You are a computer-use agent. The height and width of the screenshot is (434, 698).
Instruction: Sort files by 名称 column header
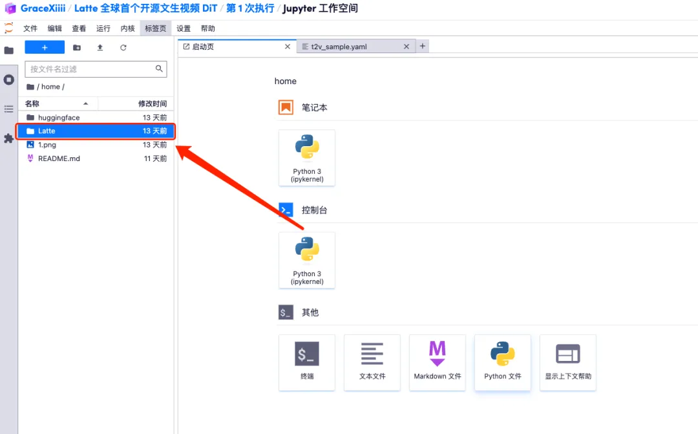pos(32,103)
